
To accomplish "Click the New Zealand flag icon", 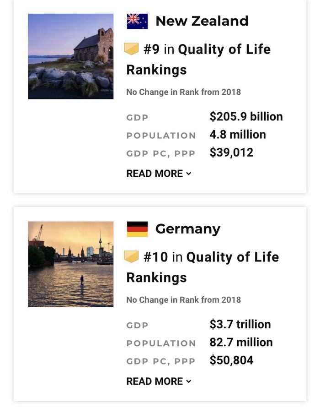I will [137, 21].
